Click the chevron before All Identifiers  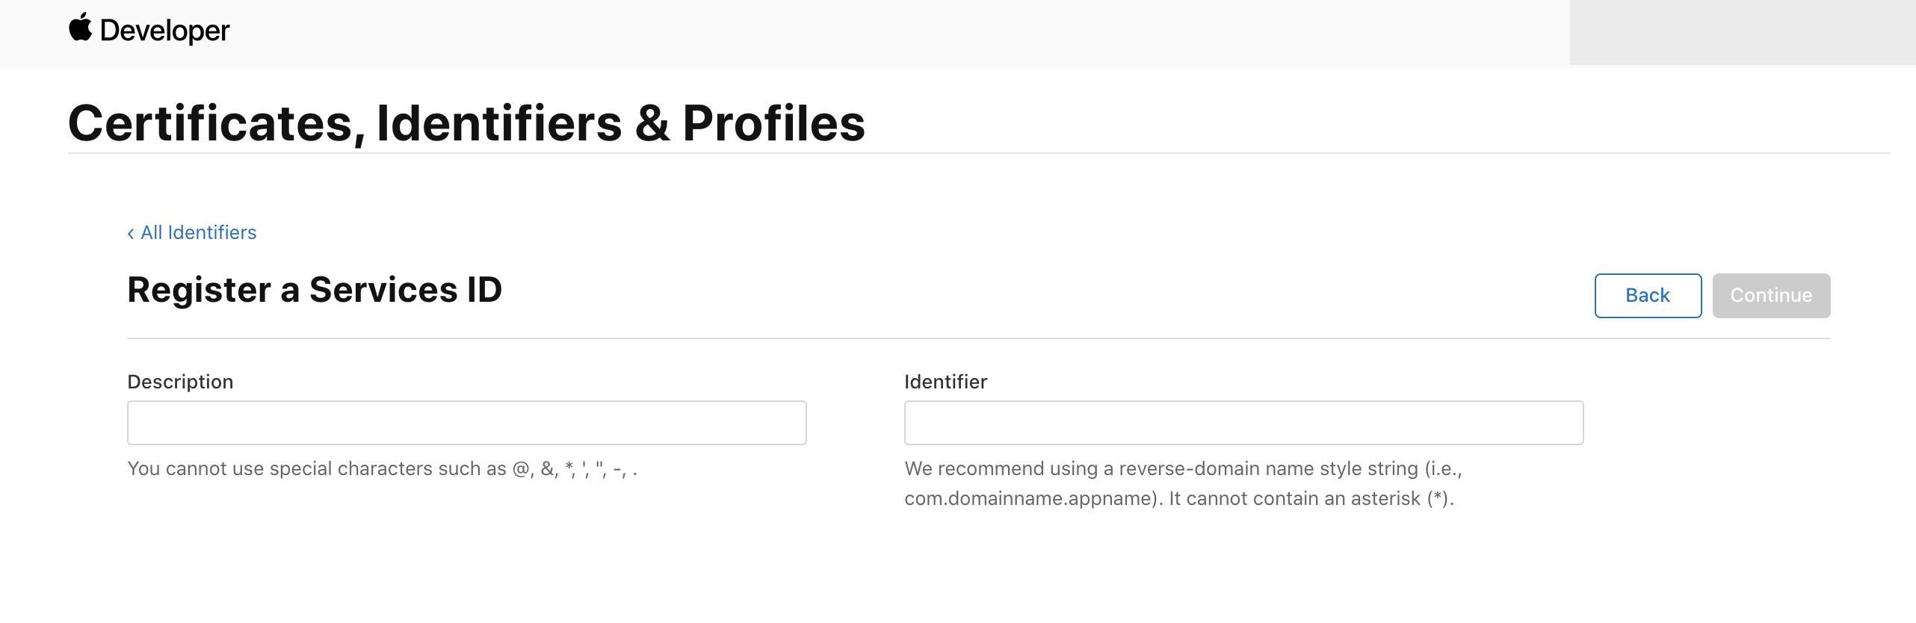click(131, 234)
